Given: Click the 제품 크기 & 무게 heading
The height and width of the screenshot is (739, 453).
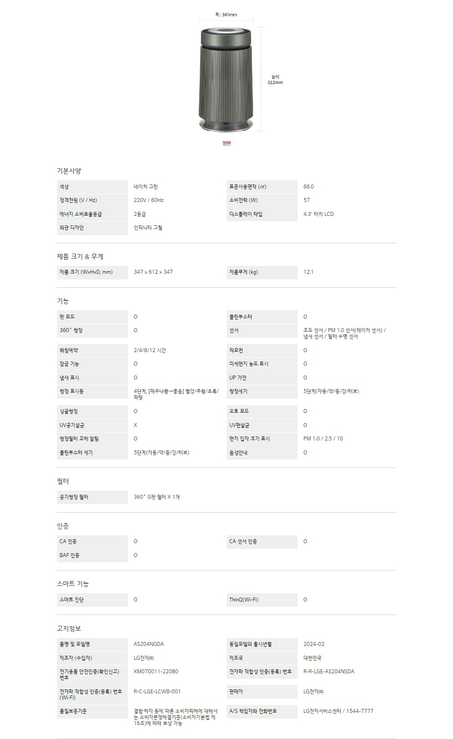Looking at the screenshot, I should [x=80, y=256].
